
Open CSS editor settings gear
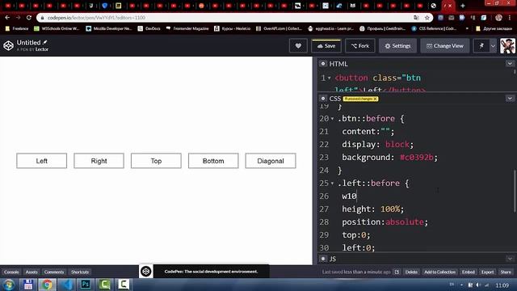323,99
